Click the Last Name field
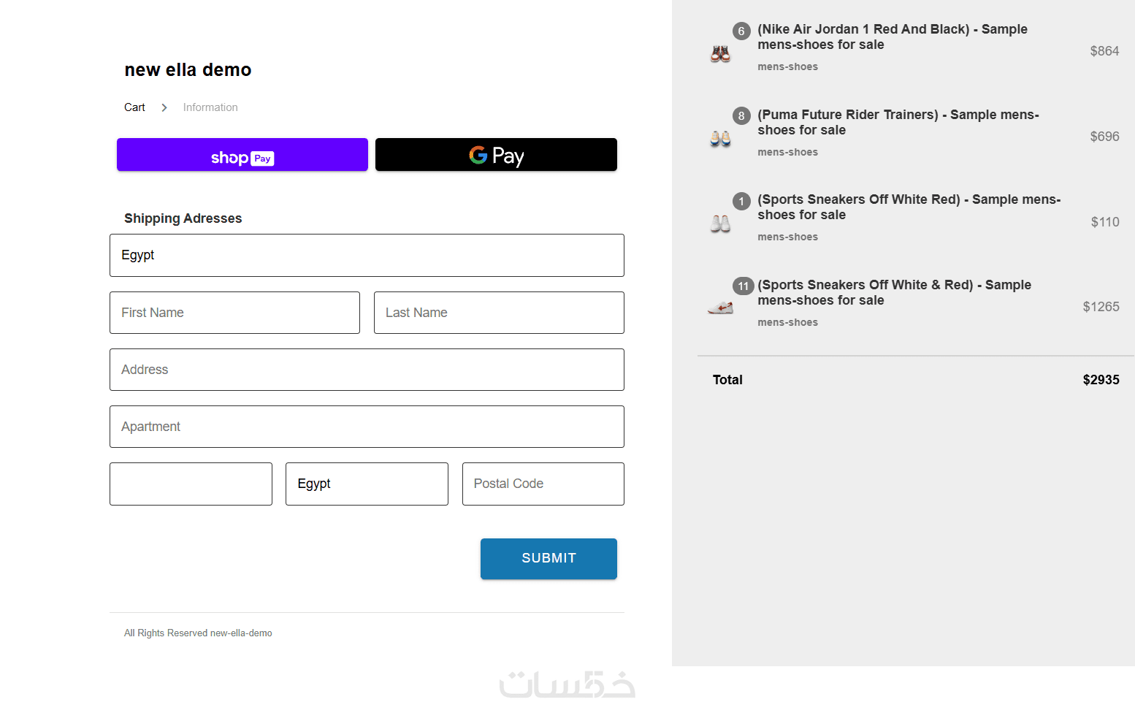 [499, 313]
